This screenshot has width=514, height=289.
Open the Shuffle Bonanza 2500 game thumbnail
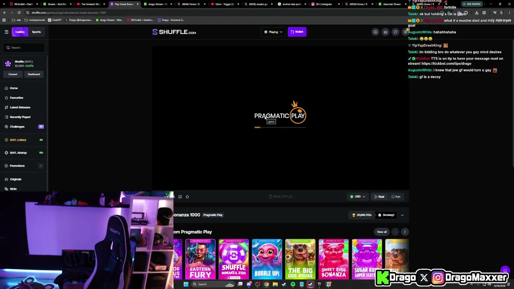234,259
